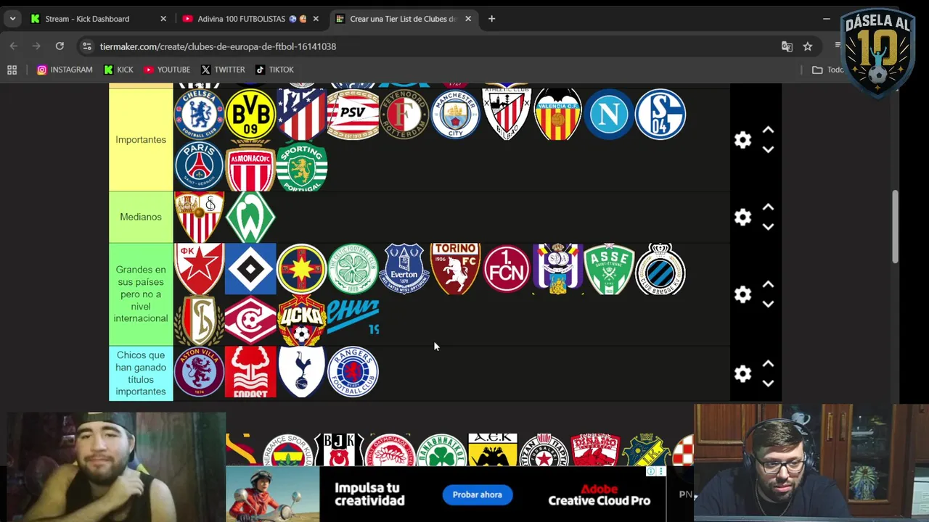This screenshot has width=929, height=522.
Task: Click the Steaua Bucharest star crest
Action: 301,269
